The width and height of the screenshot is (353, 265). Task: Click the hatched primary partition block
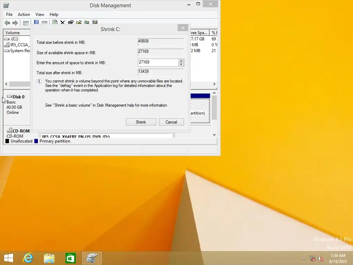coord(200,110)
